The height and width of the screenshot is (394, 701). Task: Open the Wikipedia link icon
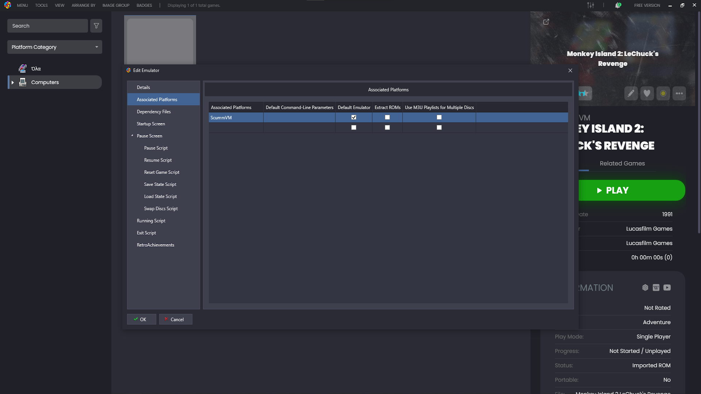pos(656,287)
